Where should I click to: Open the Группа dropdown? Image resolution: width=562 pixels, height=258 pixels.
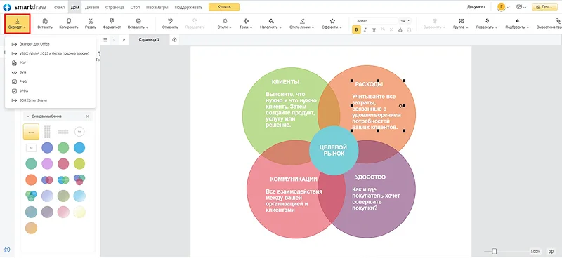[461, 24]
